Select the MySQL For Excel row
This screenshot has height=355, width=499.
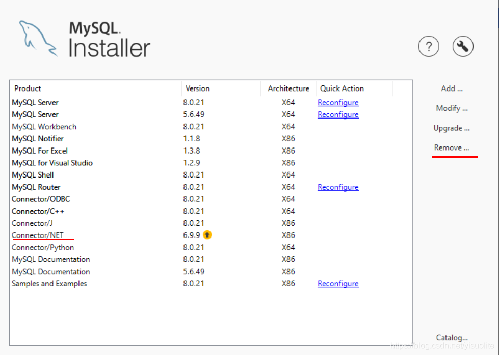(211, 151)
